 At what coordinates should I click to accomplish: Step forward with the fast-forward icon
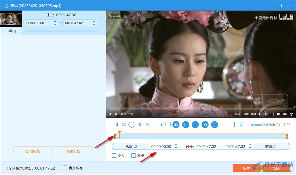140,125
